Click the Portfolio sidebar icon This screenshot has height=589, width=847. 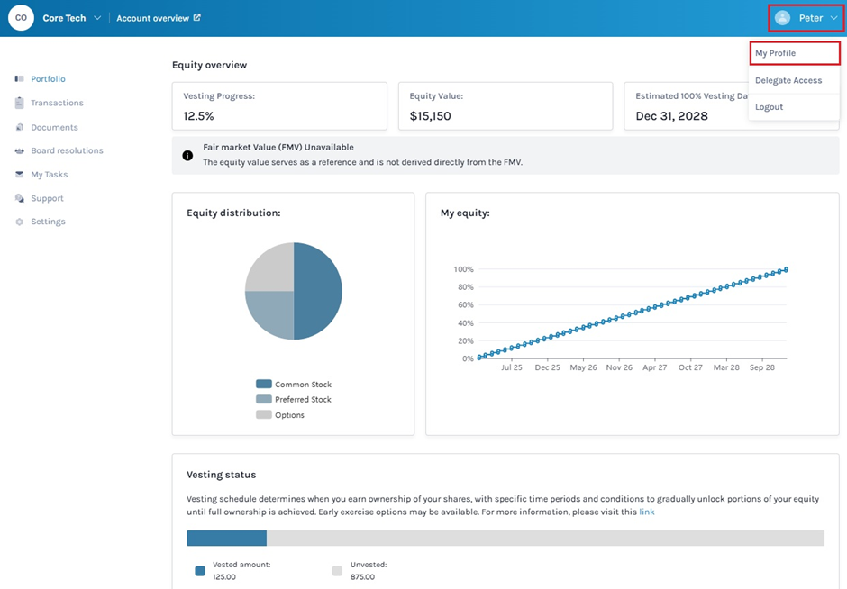click(x=20, y=79)
